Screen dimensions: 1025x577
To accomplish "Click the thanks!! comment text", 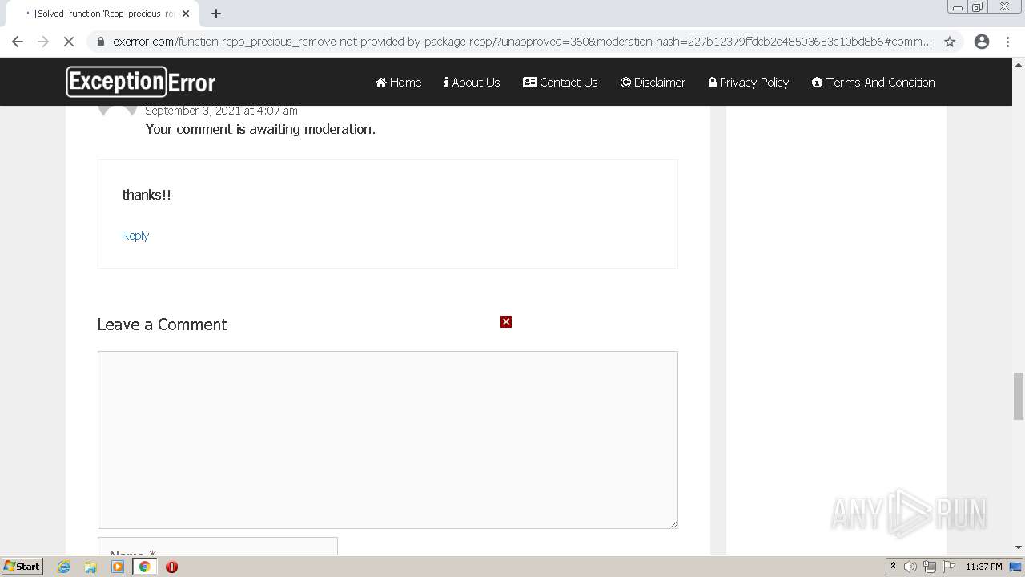I will click(x=147, y=195).
